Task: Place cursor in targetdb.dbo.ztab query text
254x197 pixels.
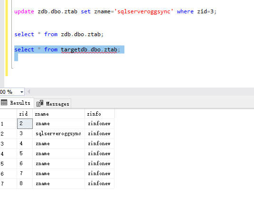Action: point(89,49)
